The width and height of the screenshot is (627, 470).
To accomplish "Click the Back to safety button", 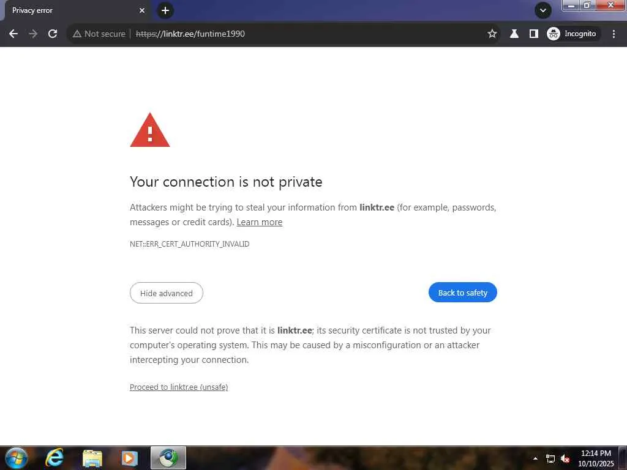I will pos(463,293).
